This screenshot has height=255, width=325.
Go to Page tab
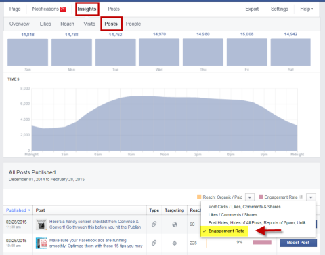pos(15,9)
